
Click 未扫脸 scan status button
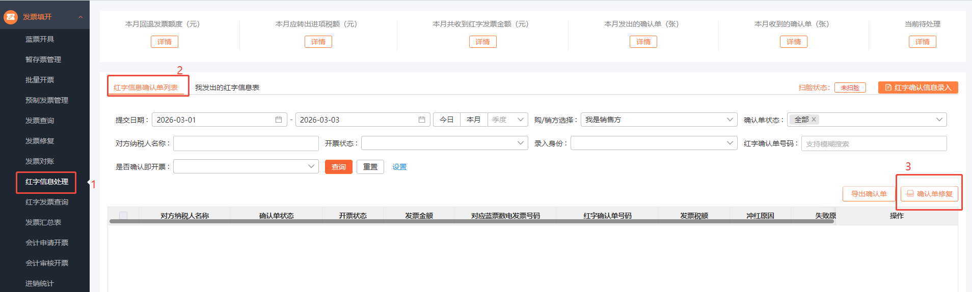click(x=850, y=87)
